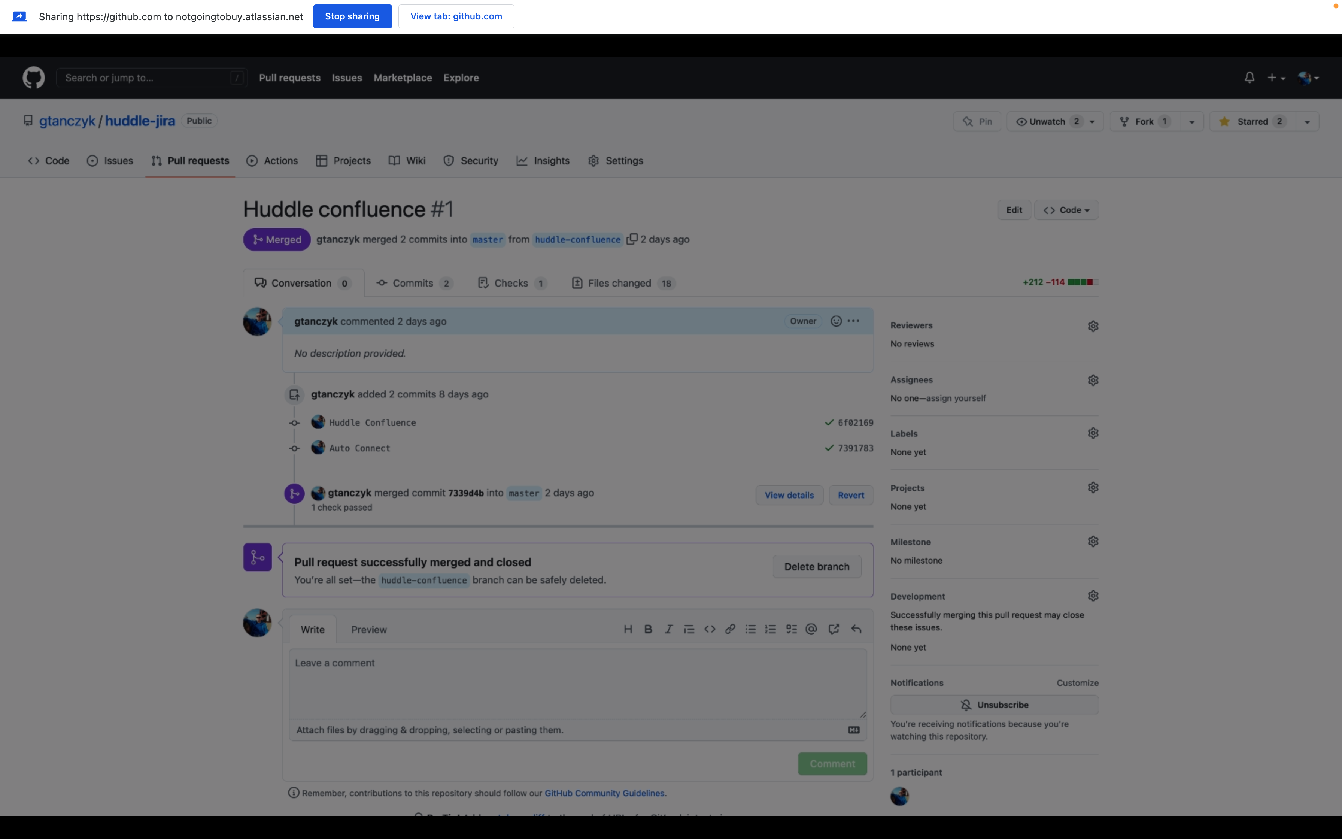Click the mention (@) toolbar icon
1342x839 pixels.
coord(811,629)
